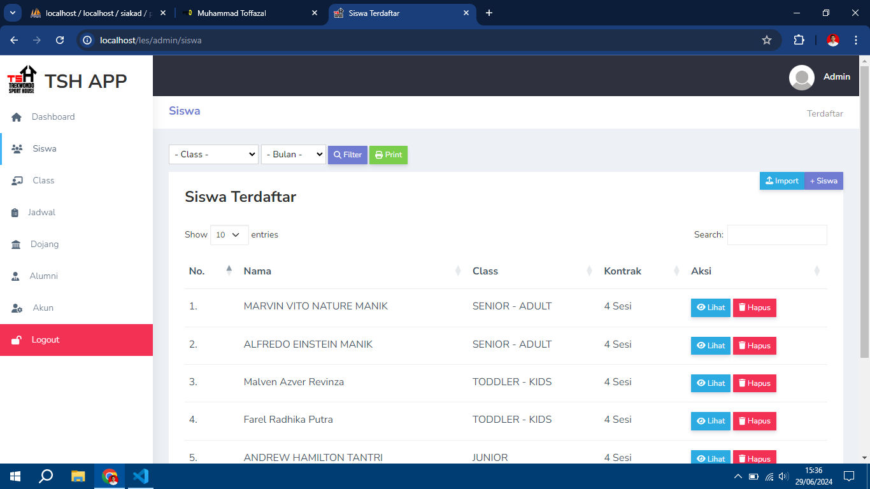Delete ALFREDO EINSTEIN MANIK with Hapus button
870x489 pixels.
754,346
